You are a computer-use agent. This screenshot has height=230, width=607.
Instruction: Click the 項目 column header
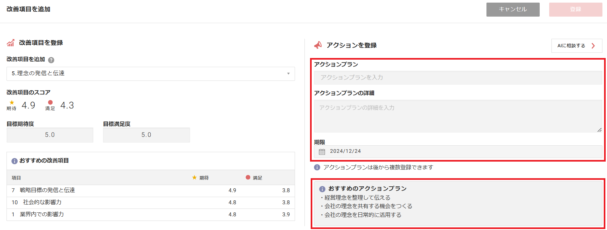(x=16, y=178)
